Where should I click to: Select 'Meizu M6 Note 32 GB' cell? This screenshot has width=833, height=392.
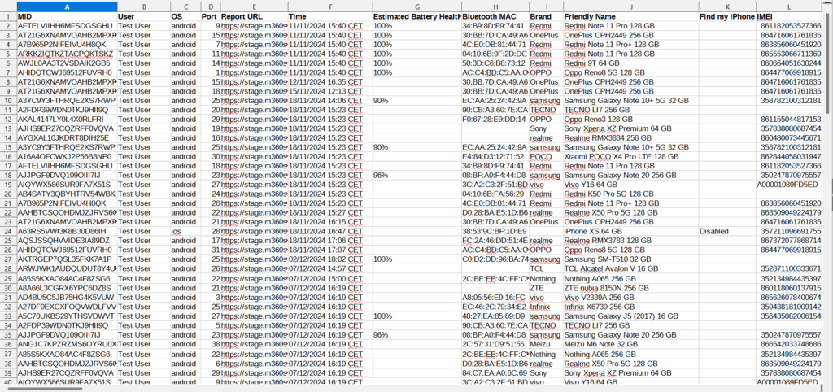(630, 344)
